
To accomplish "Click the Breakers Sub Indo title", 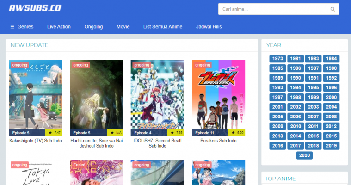I will [x=218, y=141].
